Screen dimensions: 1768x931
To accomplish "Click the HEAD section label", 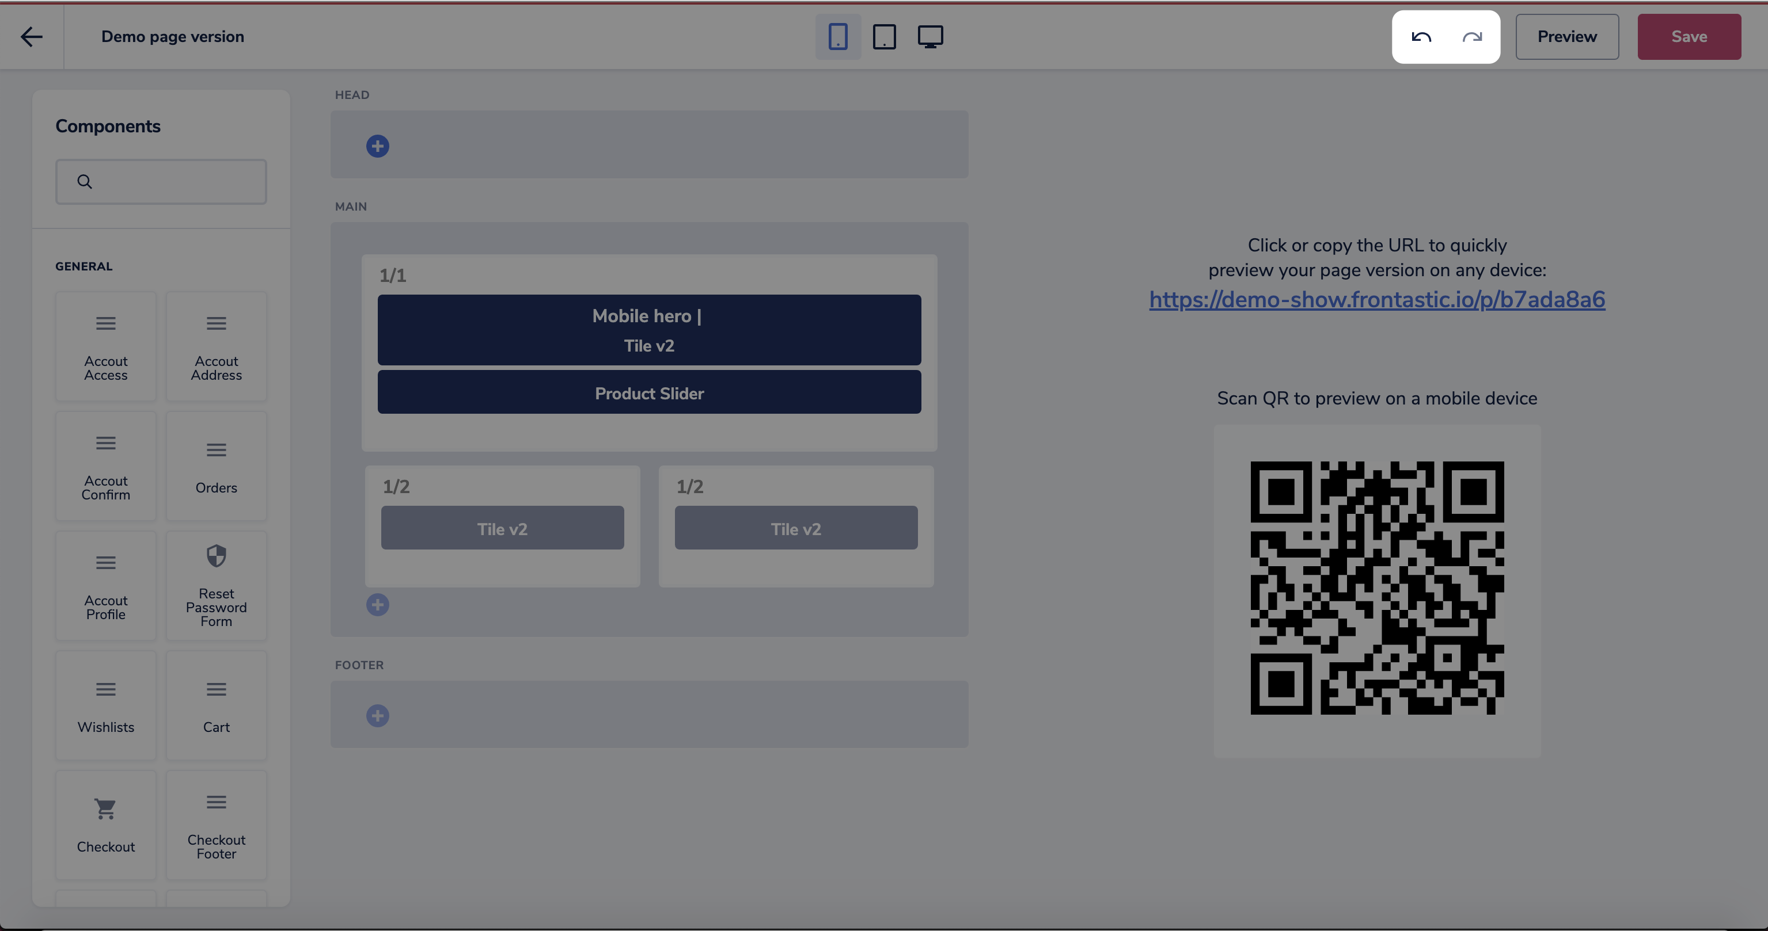I will click(x=352, y=94).
